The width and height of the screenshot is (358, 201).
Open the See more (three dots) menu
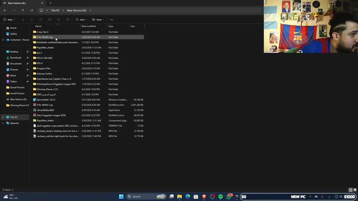click(x=111, y=20)
